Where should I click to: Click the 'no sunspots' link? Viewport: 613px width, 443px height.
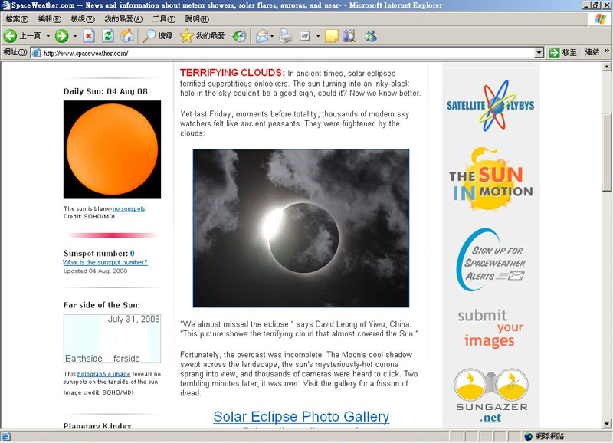click(129, 208)
